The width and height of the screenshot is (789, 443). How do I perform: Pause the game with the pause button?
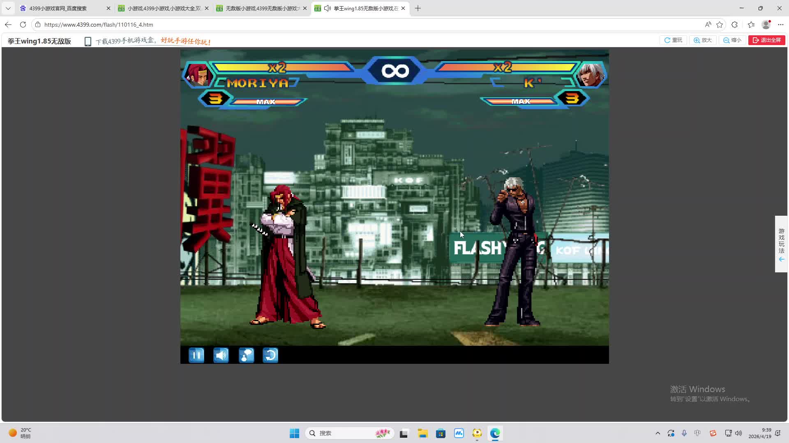(196, 355)
